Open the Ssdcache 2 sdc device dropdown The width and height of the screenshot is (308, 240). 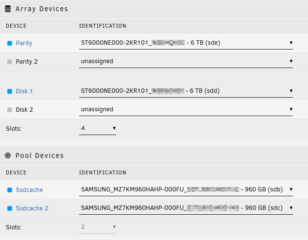tap(186, 208)
